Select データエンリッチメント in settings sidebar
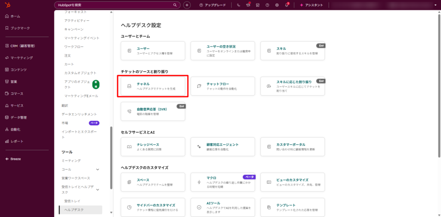The height and width of the screenshot is (217, 441). pyautogui.click(x=79, y=114)
